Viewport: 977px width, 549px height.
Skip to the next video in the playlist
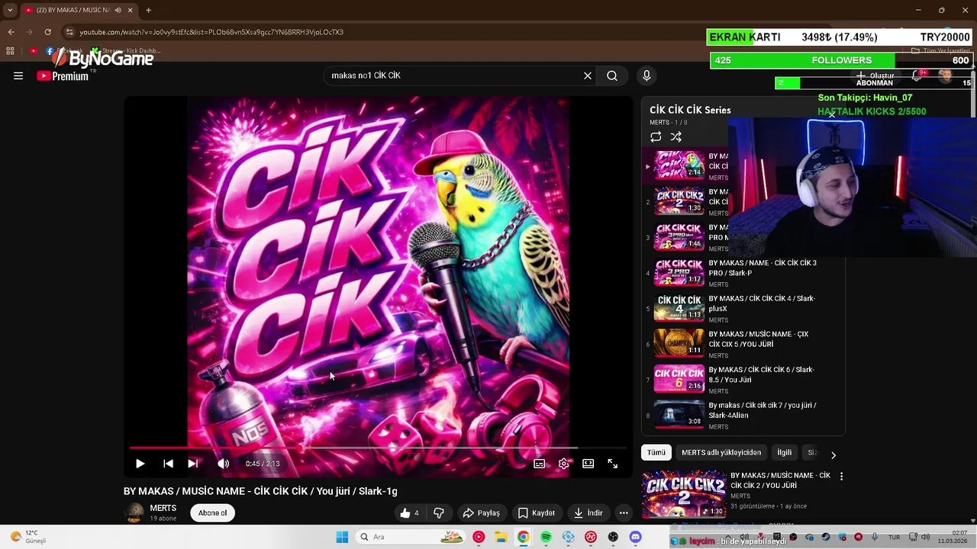pos(192,464)
